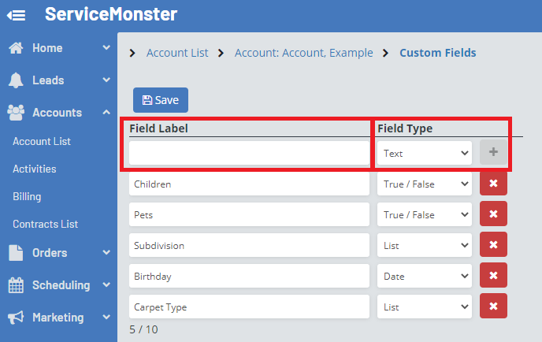Open Field Type dropdown for new field
Viewport: 542px width, 342px height.
click(424, 154)
